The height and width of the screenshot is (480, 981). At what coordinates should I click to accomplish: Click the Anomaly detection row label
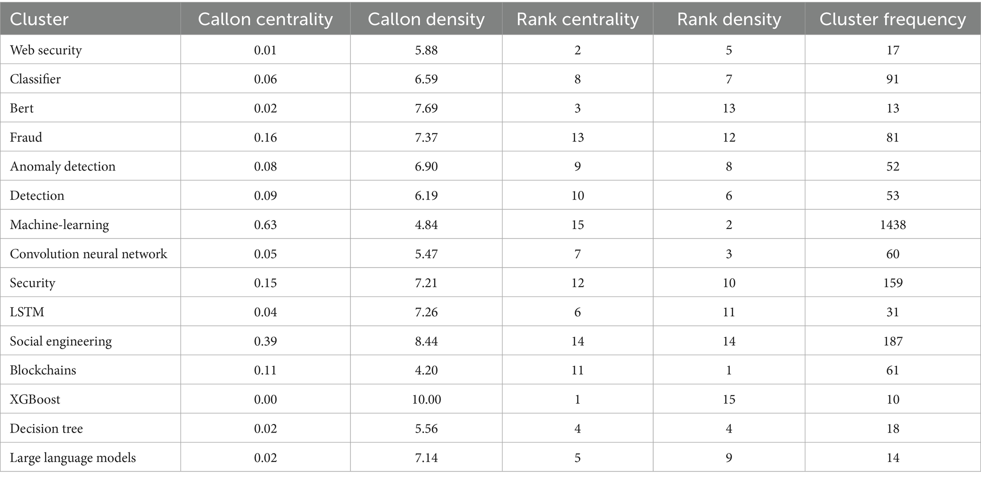click(63, 166)
